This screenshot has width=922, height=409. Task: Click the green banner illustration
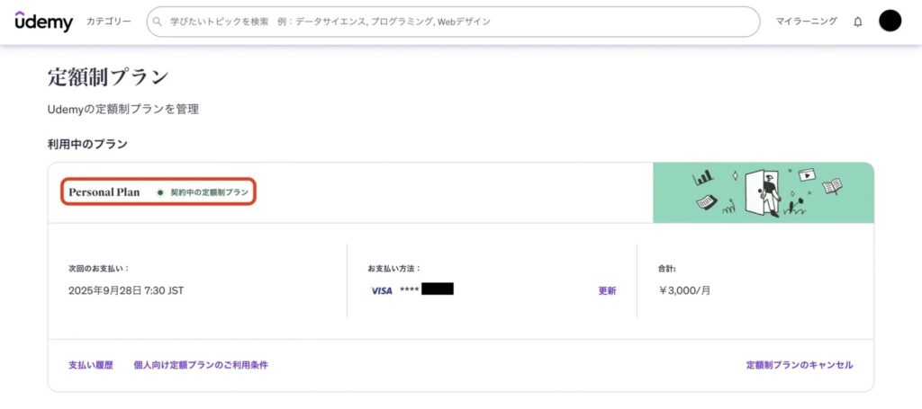pos(763,192)
